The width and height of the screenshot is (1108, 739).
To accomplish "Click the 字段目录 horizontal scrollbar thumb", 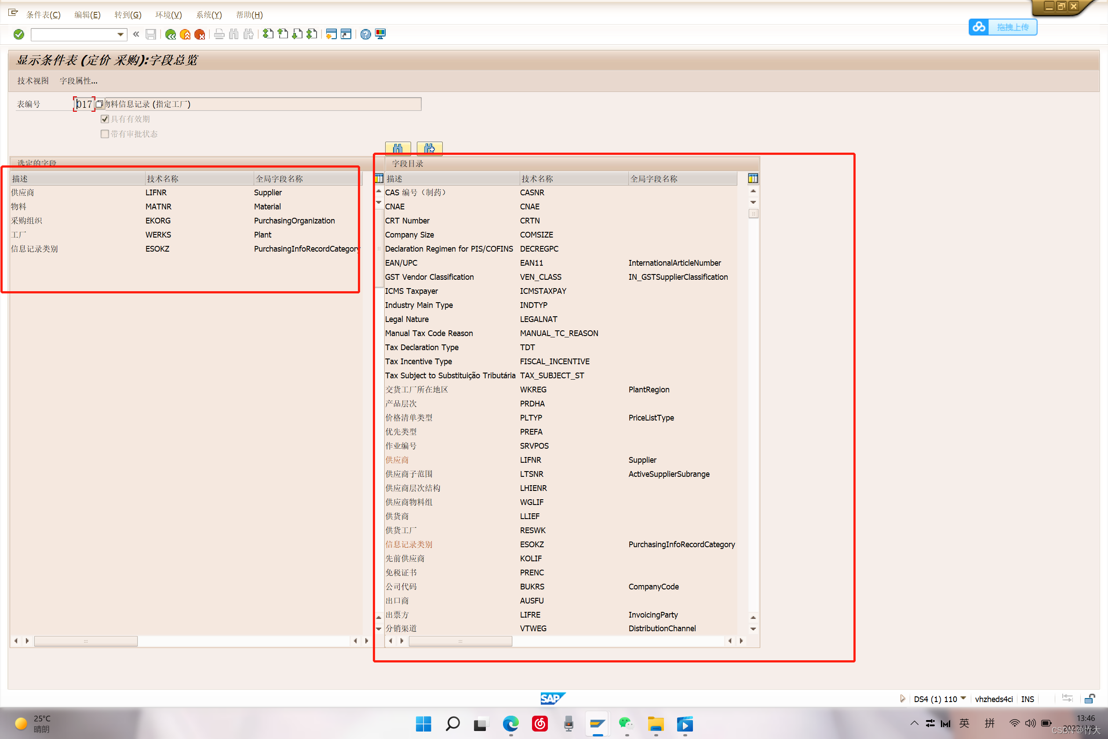I will tap(460, 641).
